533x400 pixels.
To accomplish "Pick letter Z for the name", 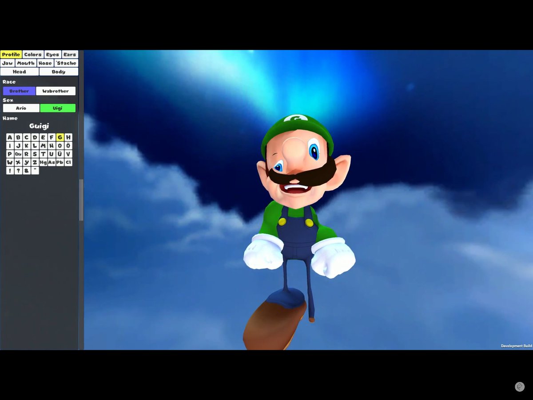I will click(35, 163).
